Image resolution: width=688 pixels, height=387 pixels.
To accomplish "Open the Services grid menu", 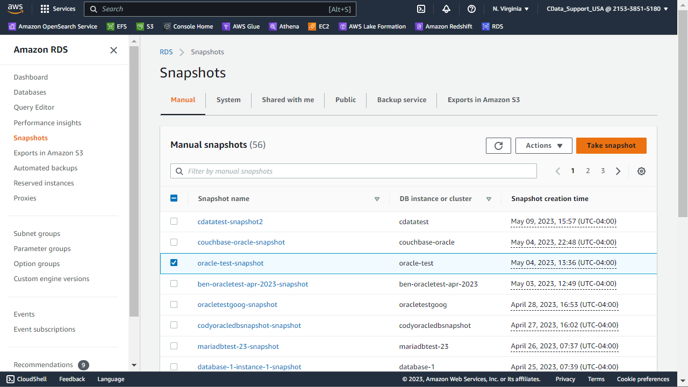I will [x=58, y=9].
